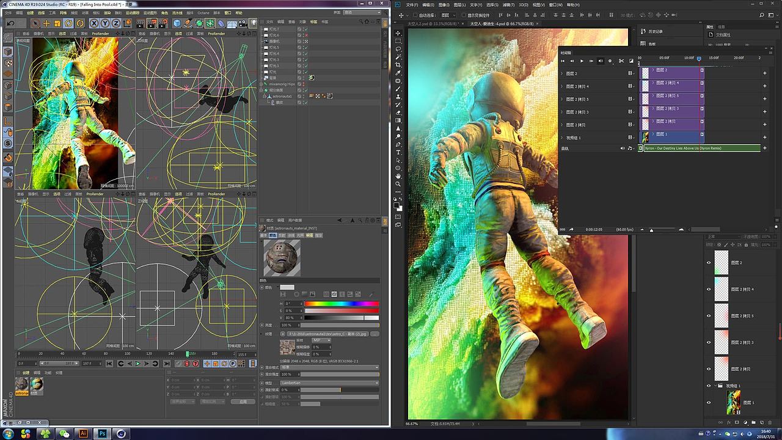The height and width of the screenshot is (440, 782).
Task: Expand 图层 2 track in timeline
Action: (562, 73)
